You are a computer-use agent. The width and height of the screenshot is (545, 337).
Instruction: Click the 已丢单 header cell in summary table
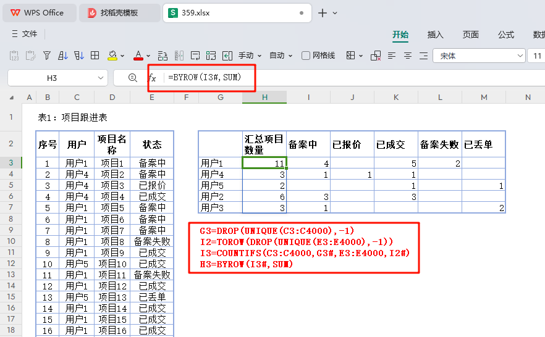click(483, 144)
